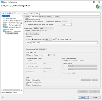Select Manual JTAG scan chain
Screen dimensions: 102x101
(x=33, y=55)
